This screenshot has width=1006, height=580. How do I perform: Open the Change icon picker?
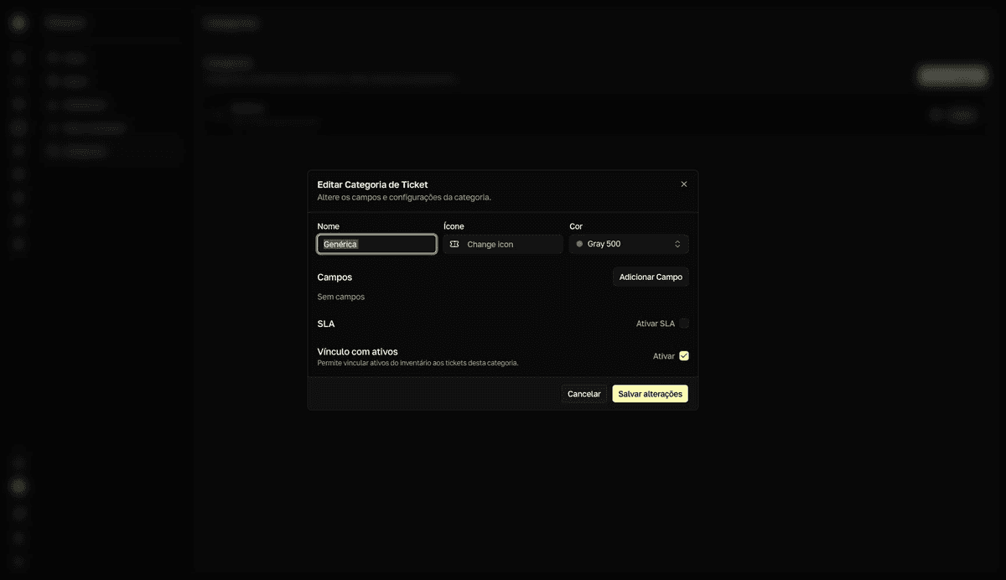(503, 244)
